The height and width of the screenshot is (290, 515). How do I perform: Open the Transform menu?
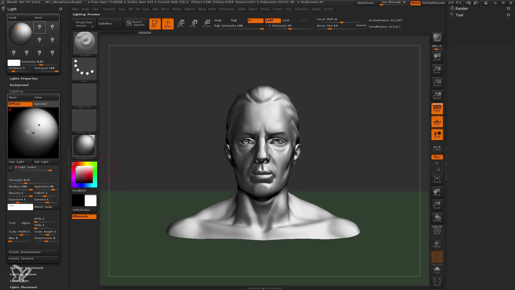point(301,9)
